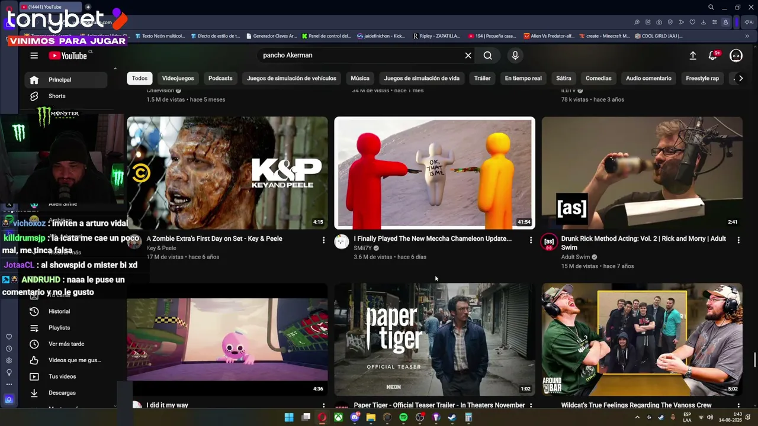The image size is (758, 426).
Task: Play the Wildcat Vanoss Crew thumbnail
Action: coord(642,340)
